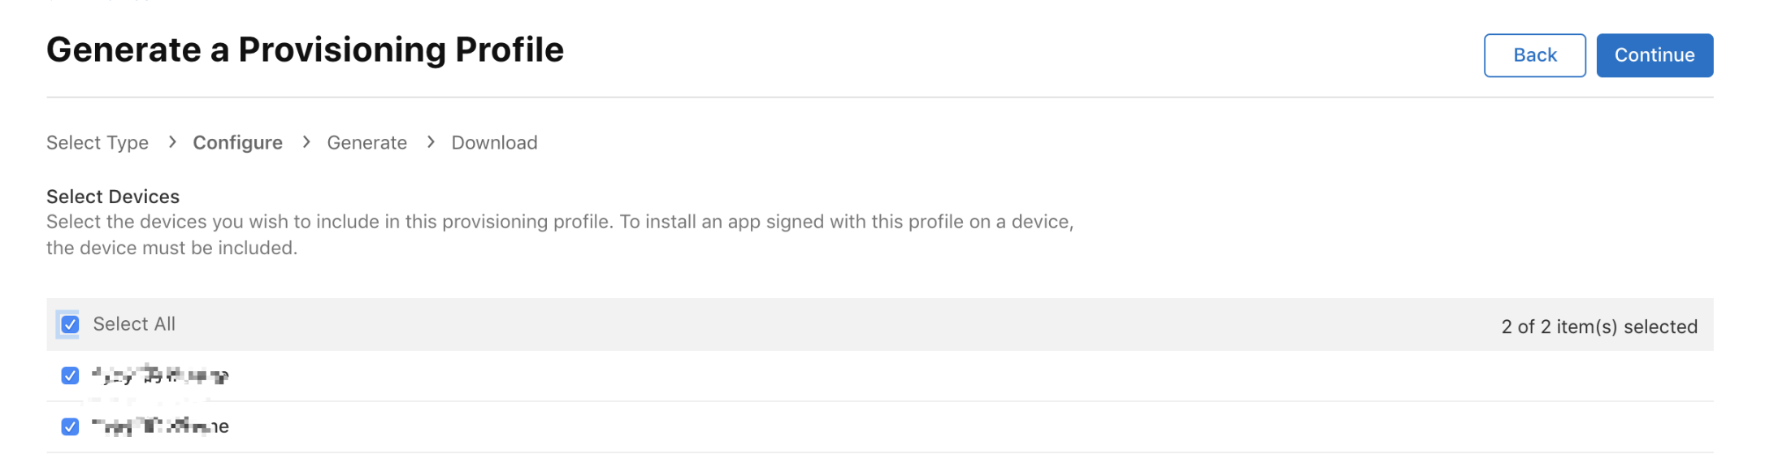Click the chevron after Configure
1778x476 pixels.
pos(306,142)
